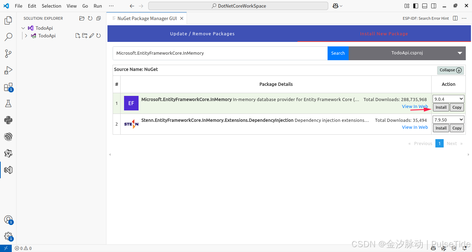Install Microsoft.EntityFrameworkCore.InMemory package

(441, 107)
